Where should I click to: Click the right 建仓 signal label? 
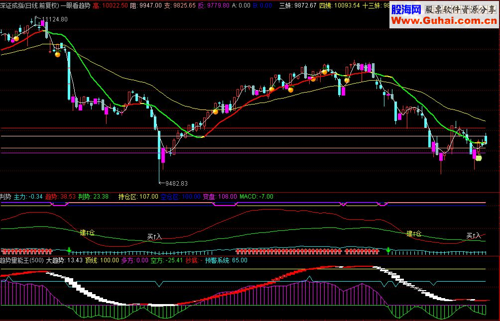point(413,233)
